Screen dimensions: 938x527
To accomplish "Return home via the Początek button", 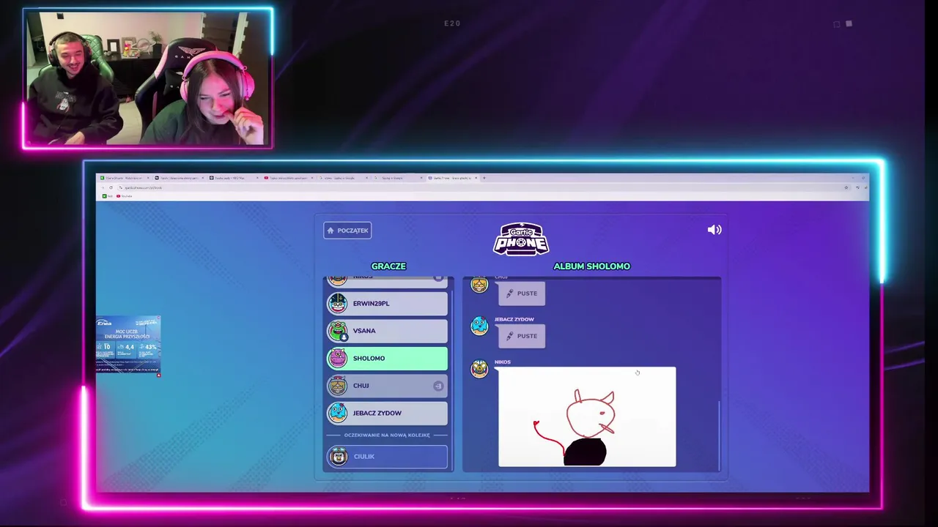I will tap(347, 231).
